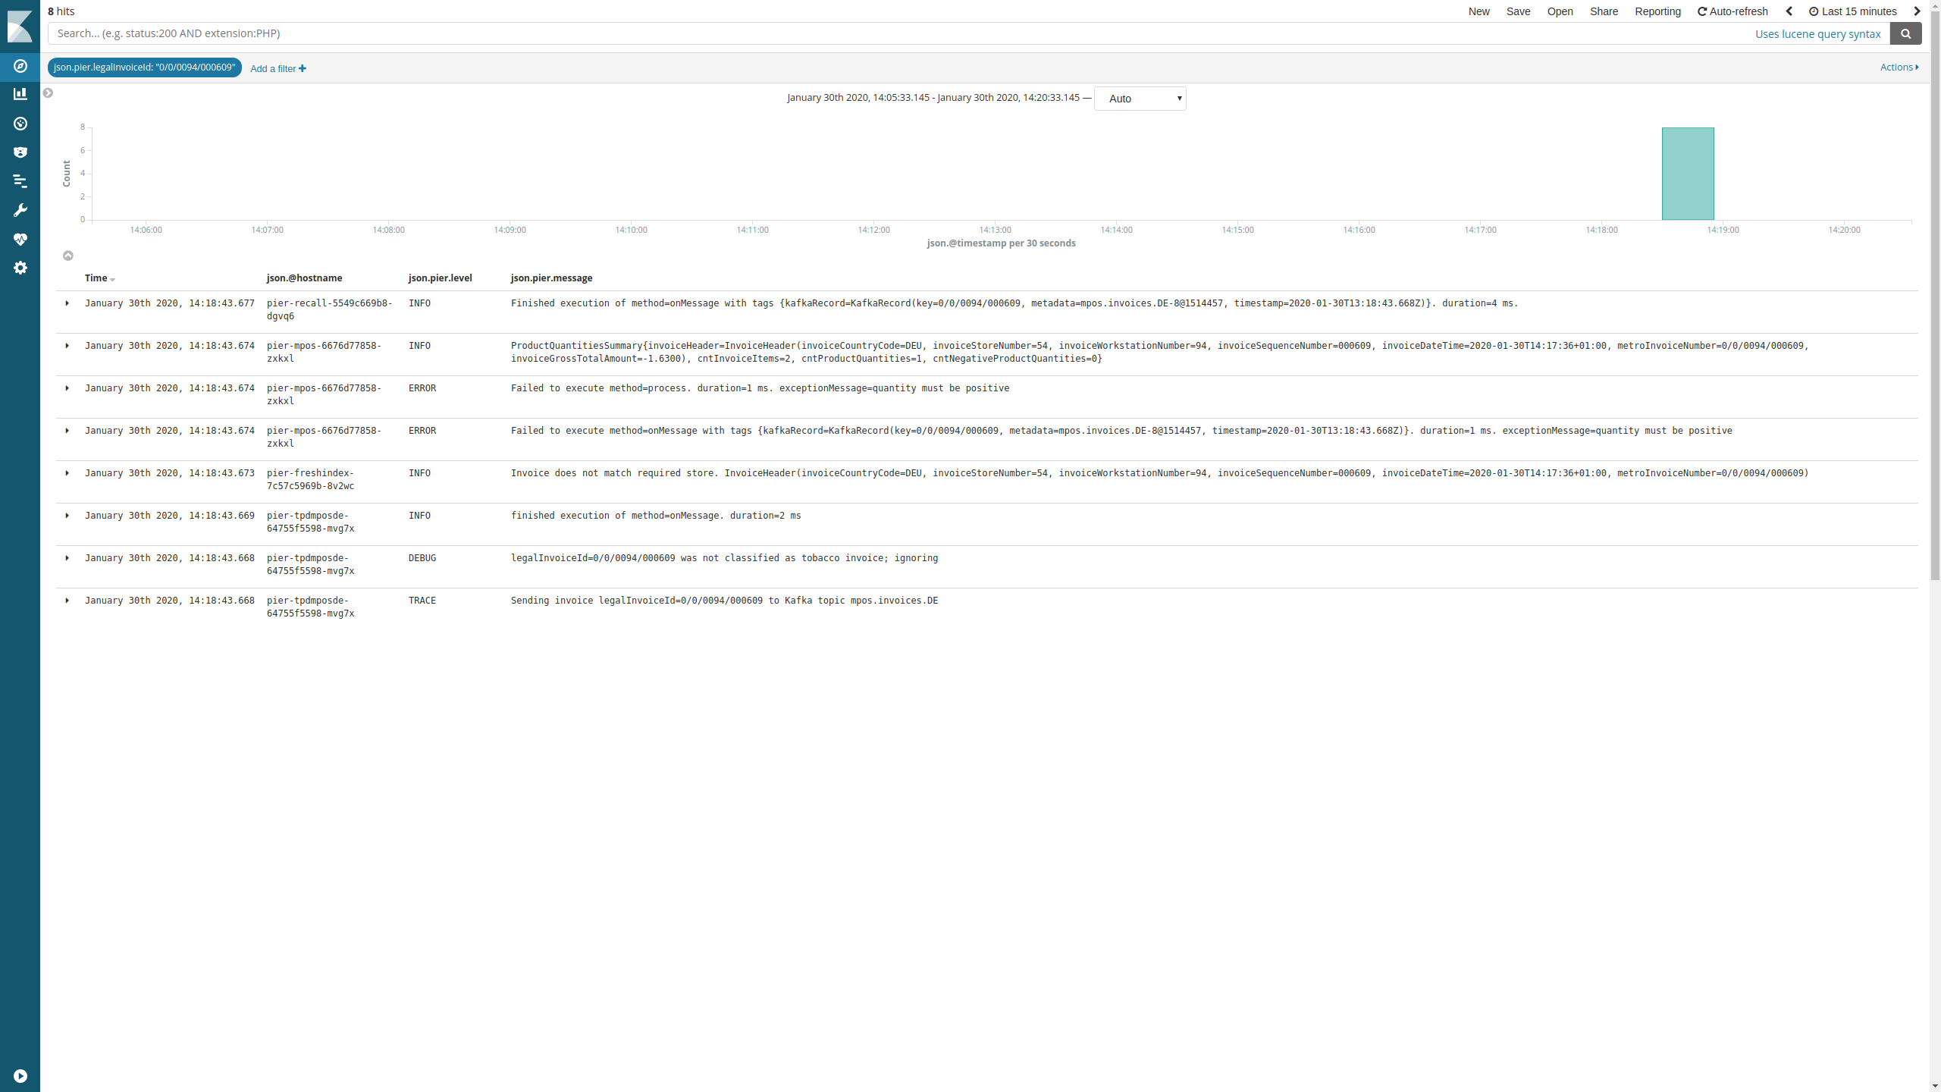Open the Share menu
The height and width of the screenshot is (1092, 1941).
click(1604, 11)
